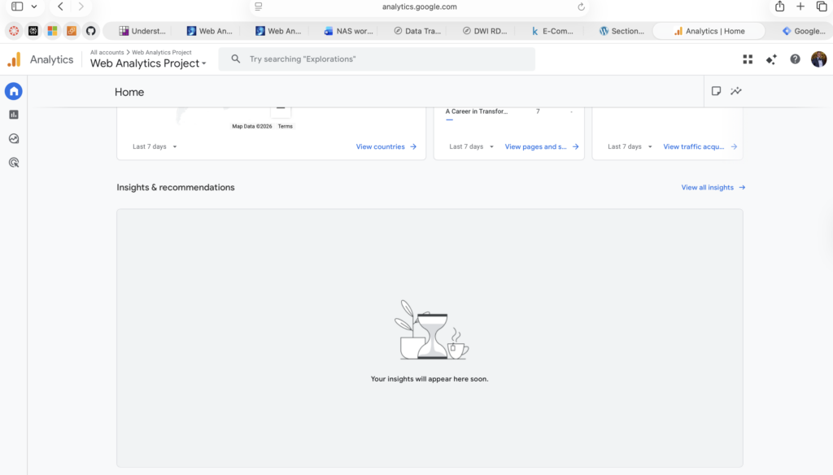Click the user profile avatar
The width and height of the screenshot is (833, 475).
(x=818, y=59)
